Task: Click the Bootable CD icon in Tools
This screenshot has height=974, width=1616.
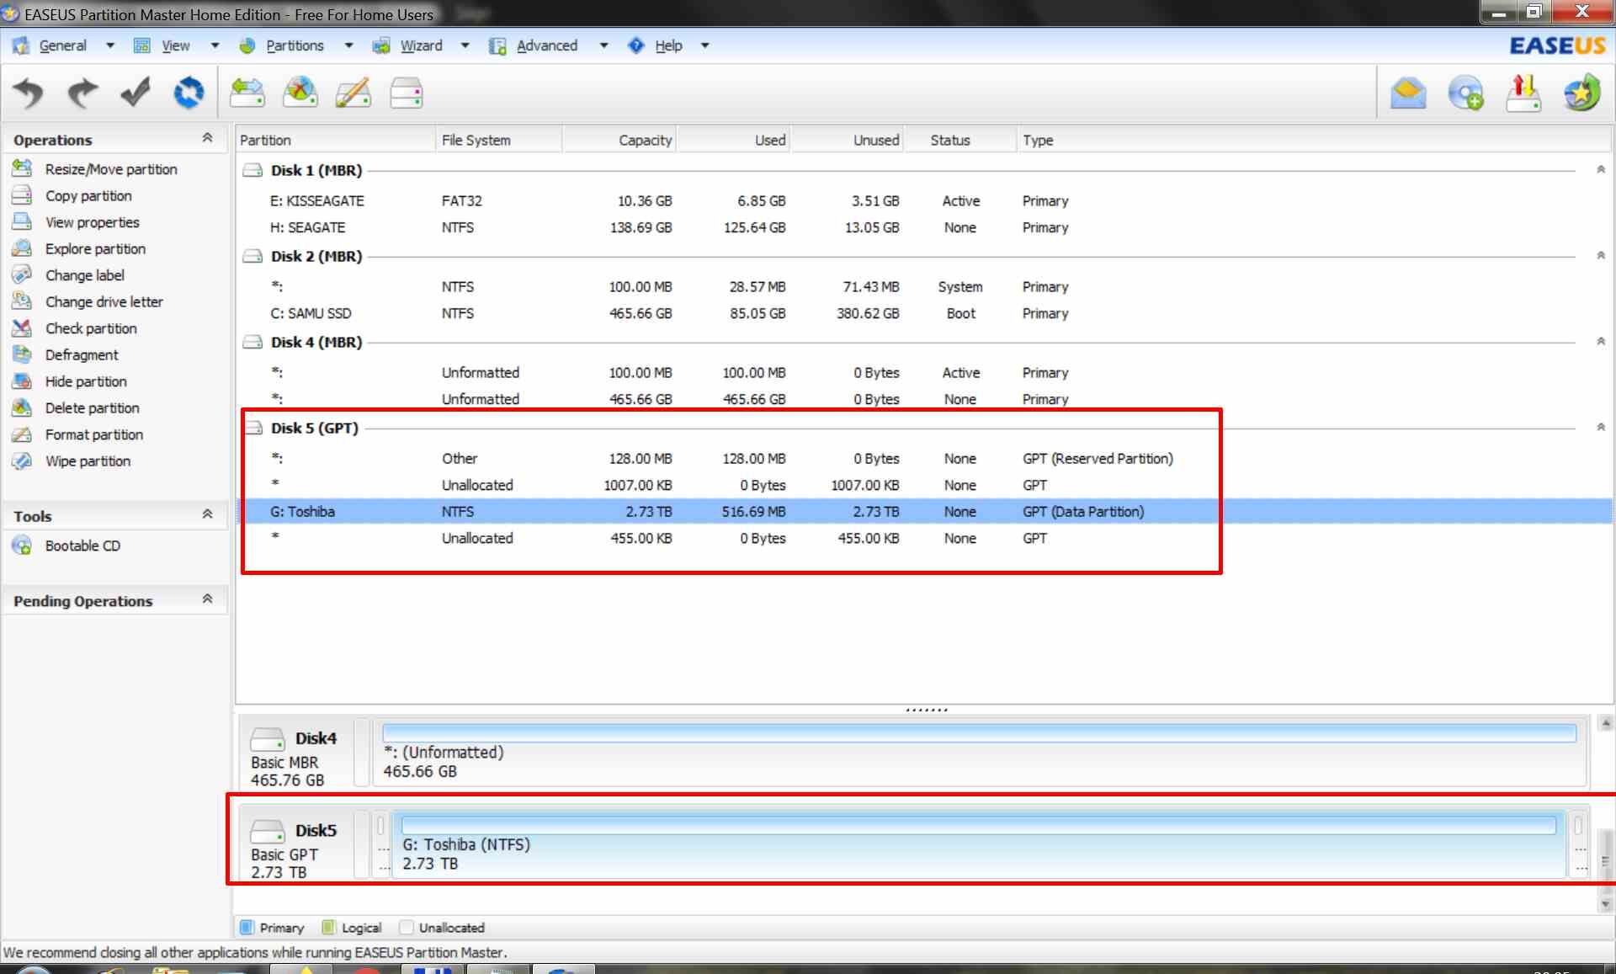Action: pyautogui.click(x=22, y=546)
